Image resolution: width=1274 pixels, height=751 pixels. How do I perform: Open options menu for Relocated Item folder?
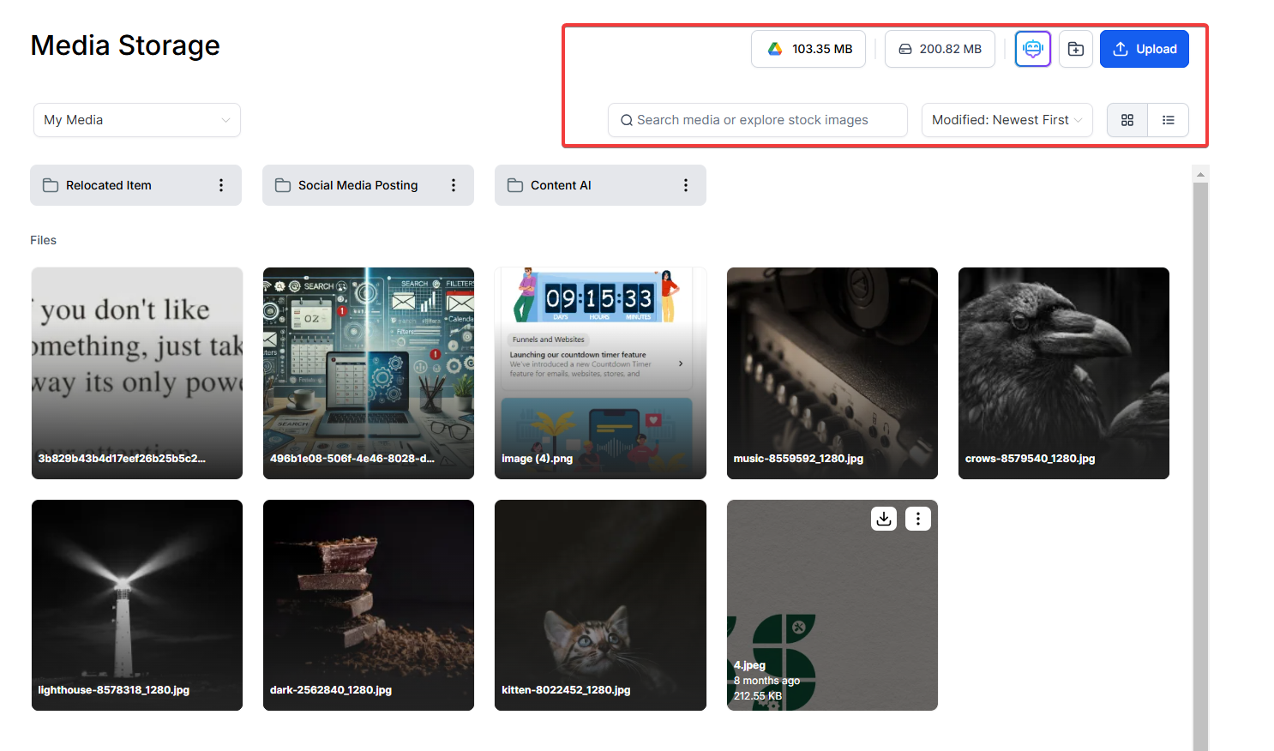[x=221, y=185]
